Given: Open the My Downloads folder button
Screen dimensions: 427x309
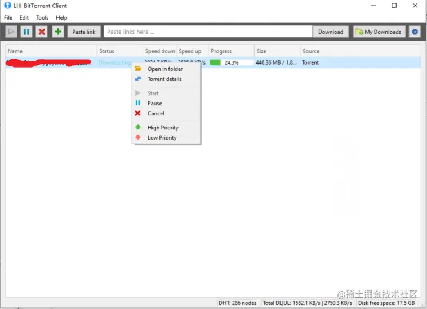Looking at the screenshot, I should tap(379, 32).
